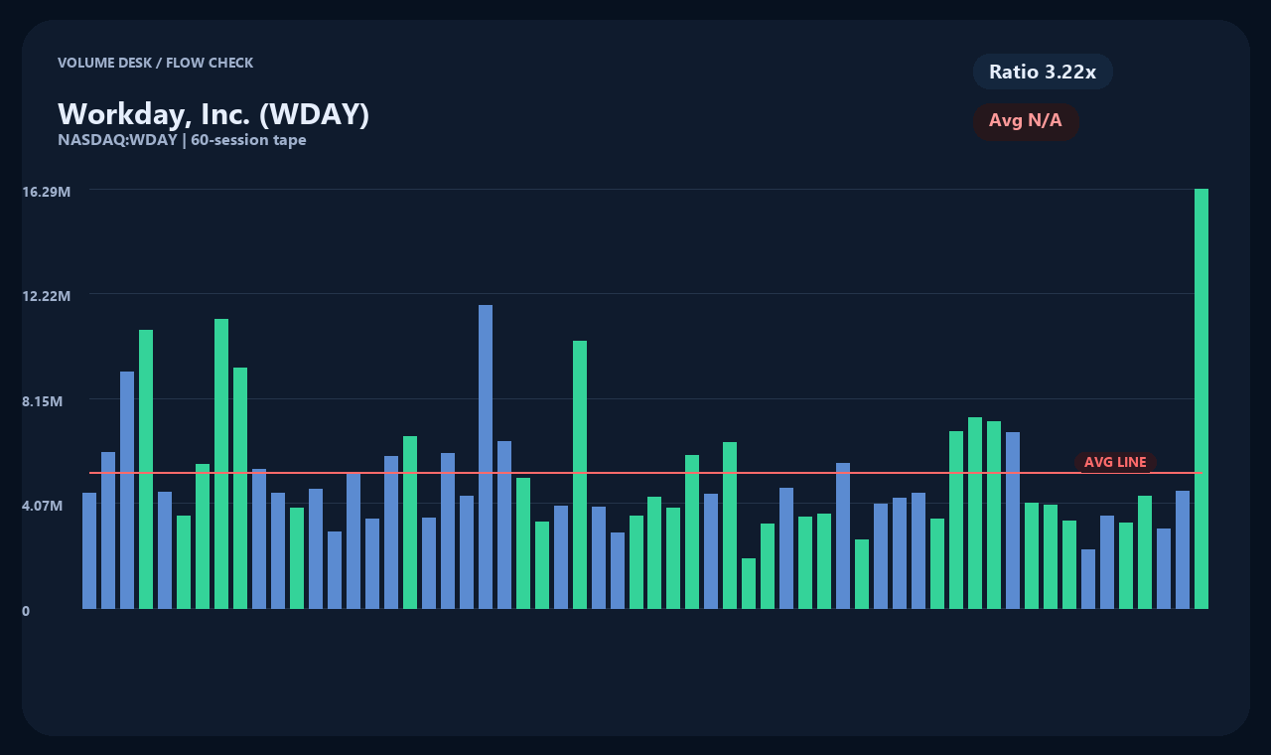
Task: Click the 4.07M axis label
Action: [x=43, y=506]
